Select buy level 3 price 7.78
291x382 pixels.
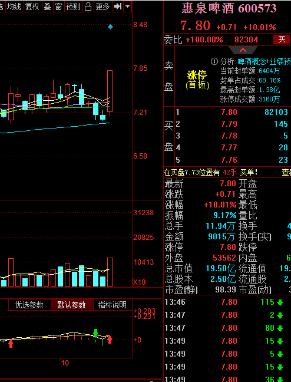point(229,136)
